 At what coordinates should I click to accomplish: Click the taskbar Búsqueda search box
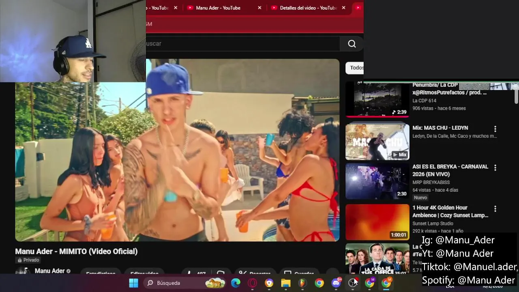click(x=185, y=283)
